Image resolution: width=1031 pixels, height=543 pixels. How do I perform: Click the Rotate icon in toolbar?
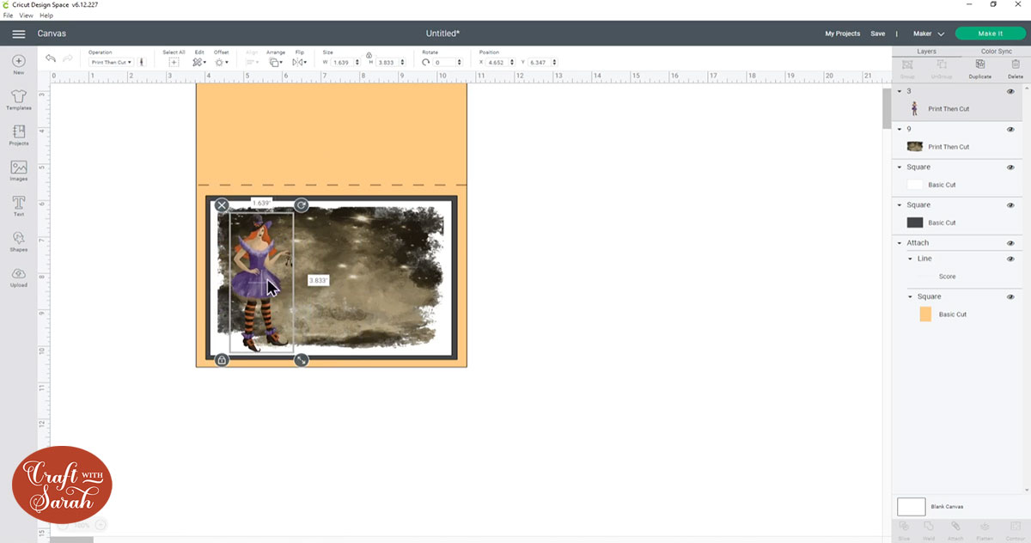point(426,63)
